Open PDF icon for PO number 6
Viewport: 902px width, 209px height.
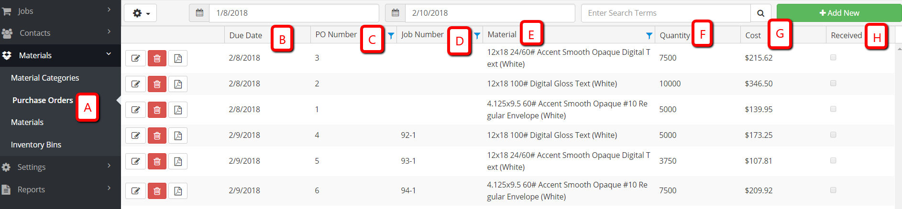click(x=178, y=191)
